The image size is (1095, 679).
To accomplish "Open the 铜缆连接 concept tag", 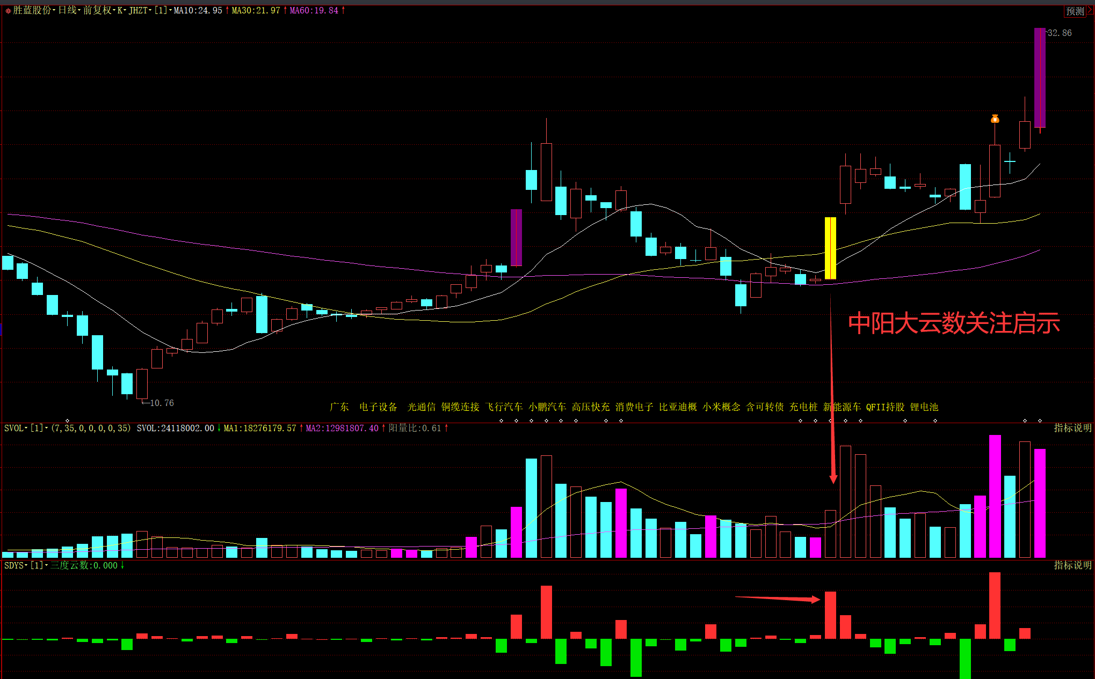I will (x=460, y=407).
